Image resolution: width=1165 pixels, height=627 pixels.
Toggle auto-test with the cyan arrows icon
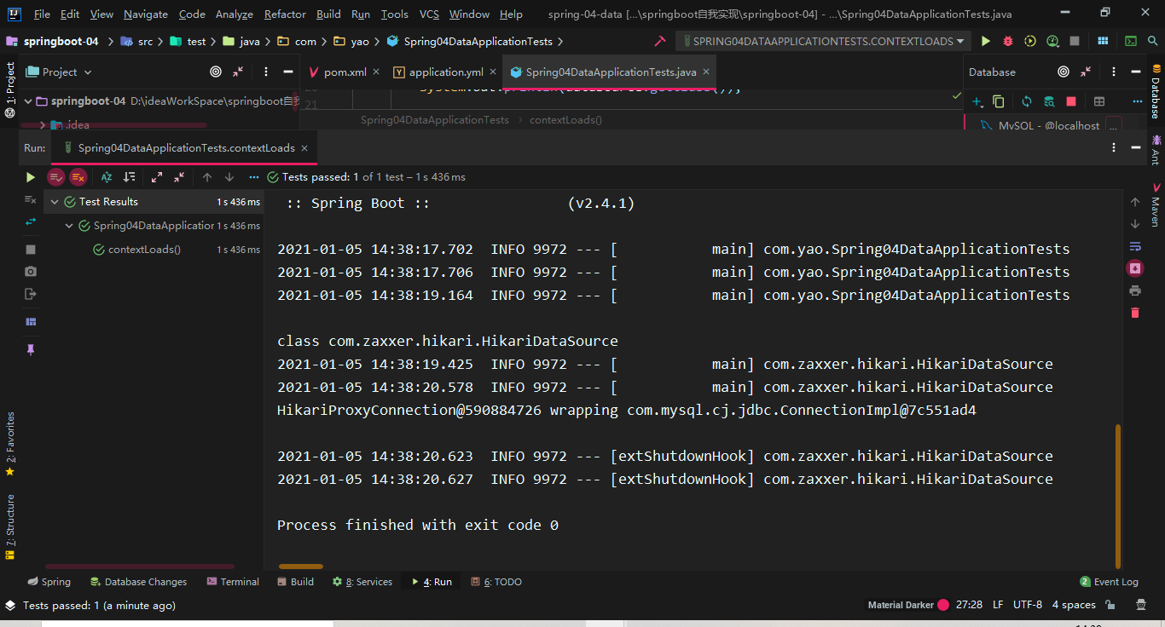tap(31, 221)
